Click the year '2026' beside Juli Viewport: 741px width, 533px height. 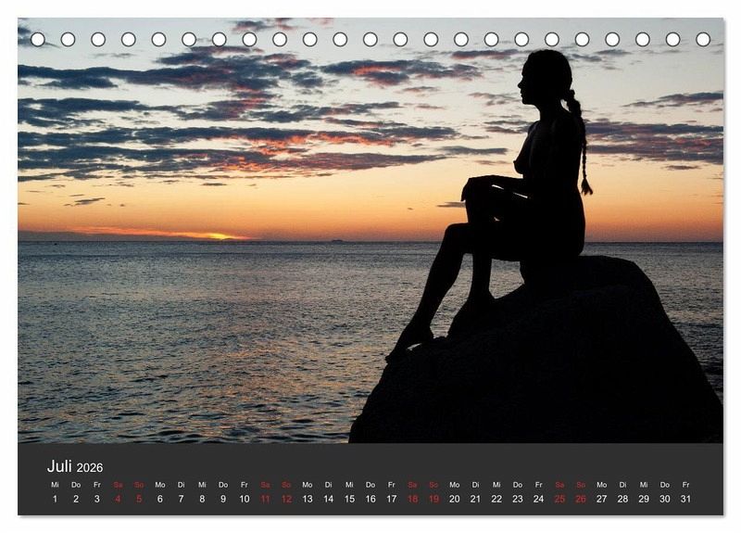[89, 468]
